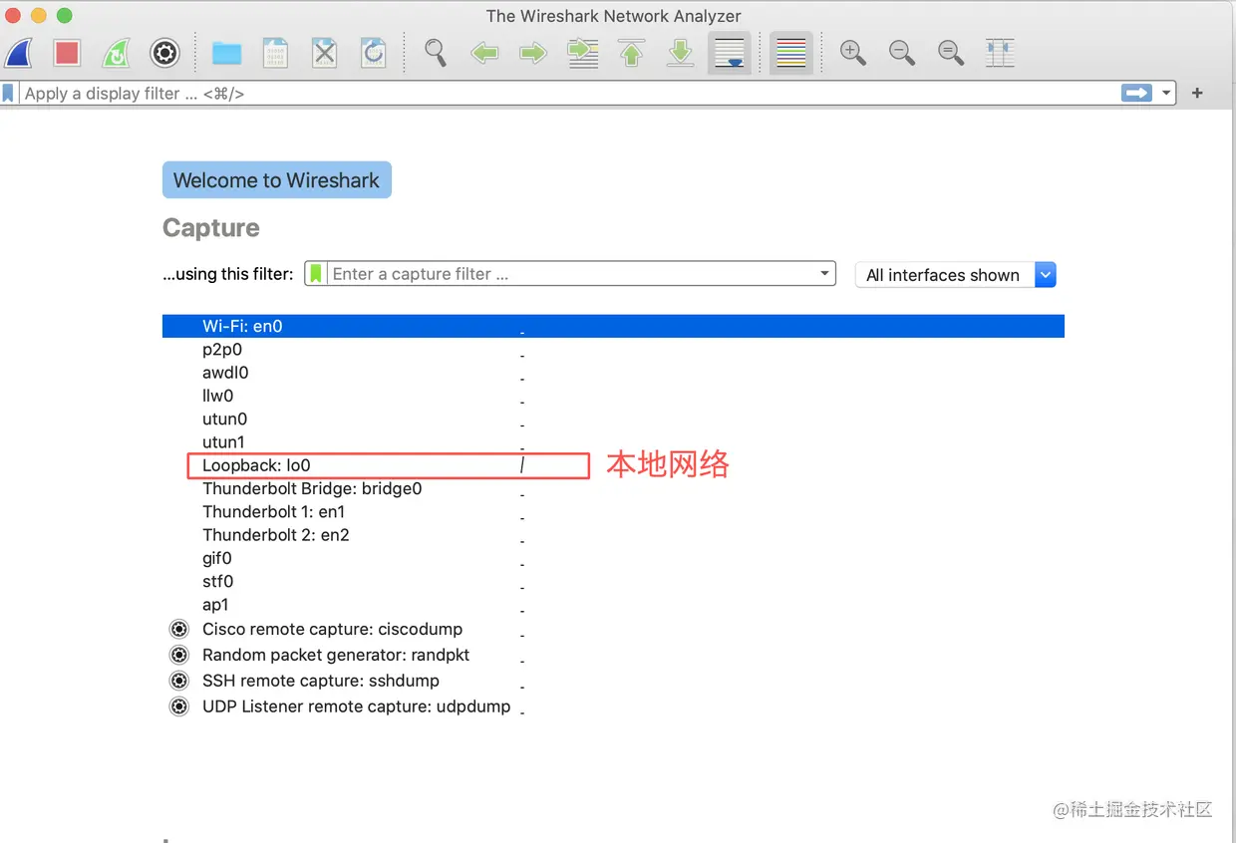Toggle packet list colorization
Image resolution: width=1236 pixels, height=843 pixels.
point(791,53)
